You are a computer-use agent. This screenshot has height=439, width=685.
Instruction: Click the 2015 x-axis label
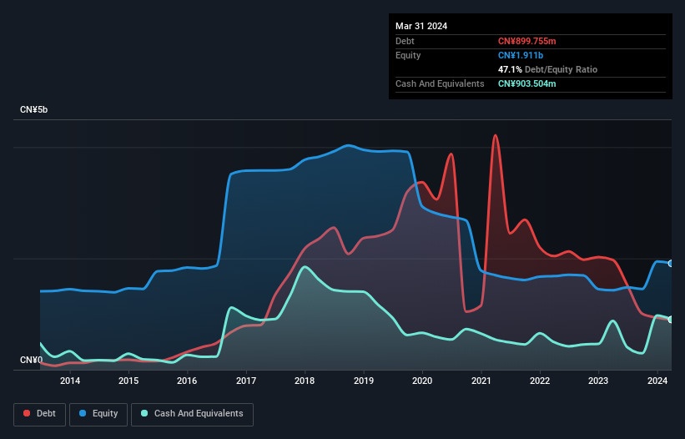click(x=128, y=381)
